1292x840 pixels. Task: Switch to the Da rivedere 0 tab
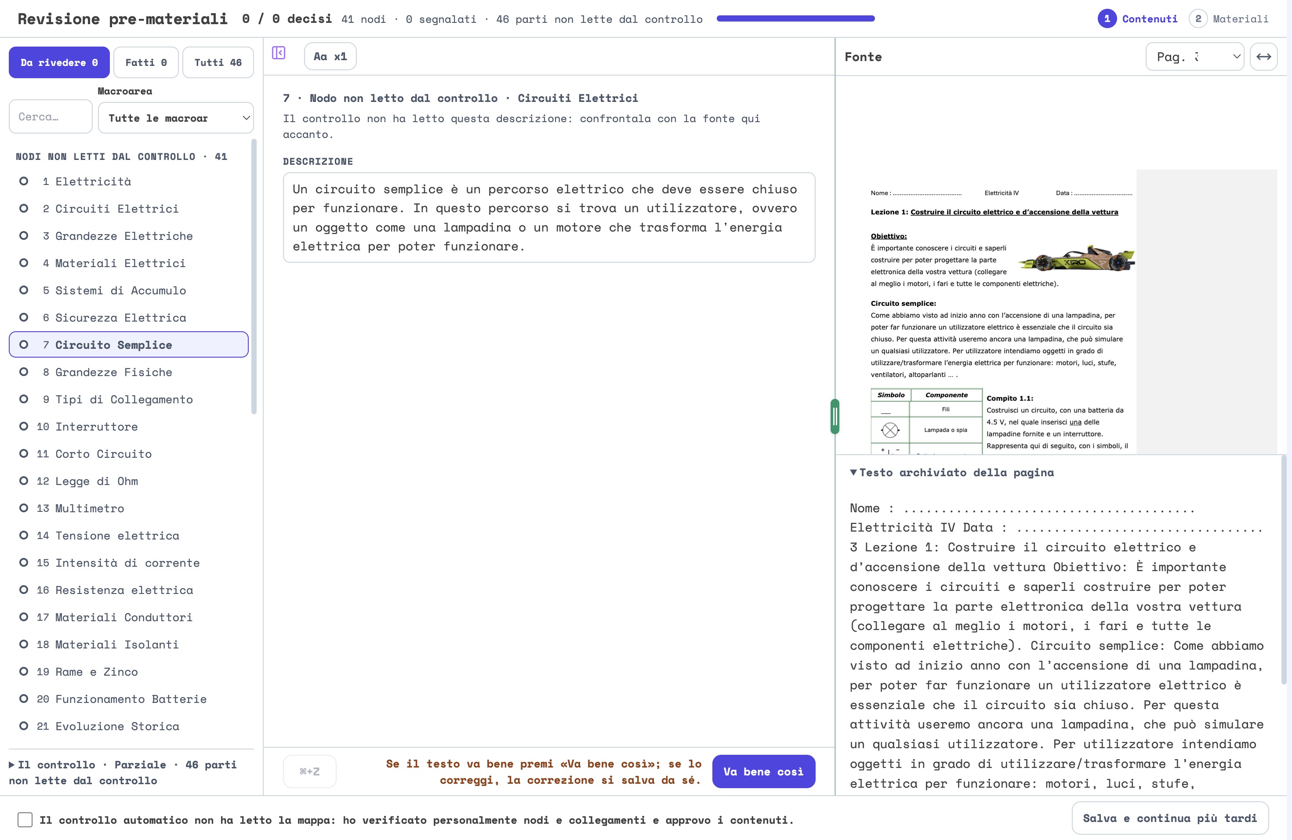click(59, 62)
